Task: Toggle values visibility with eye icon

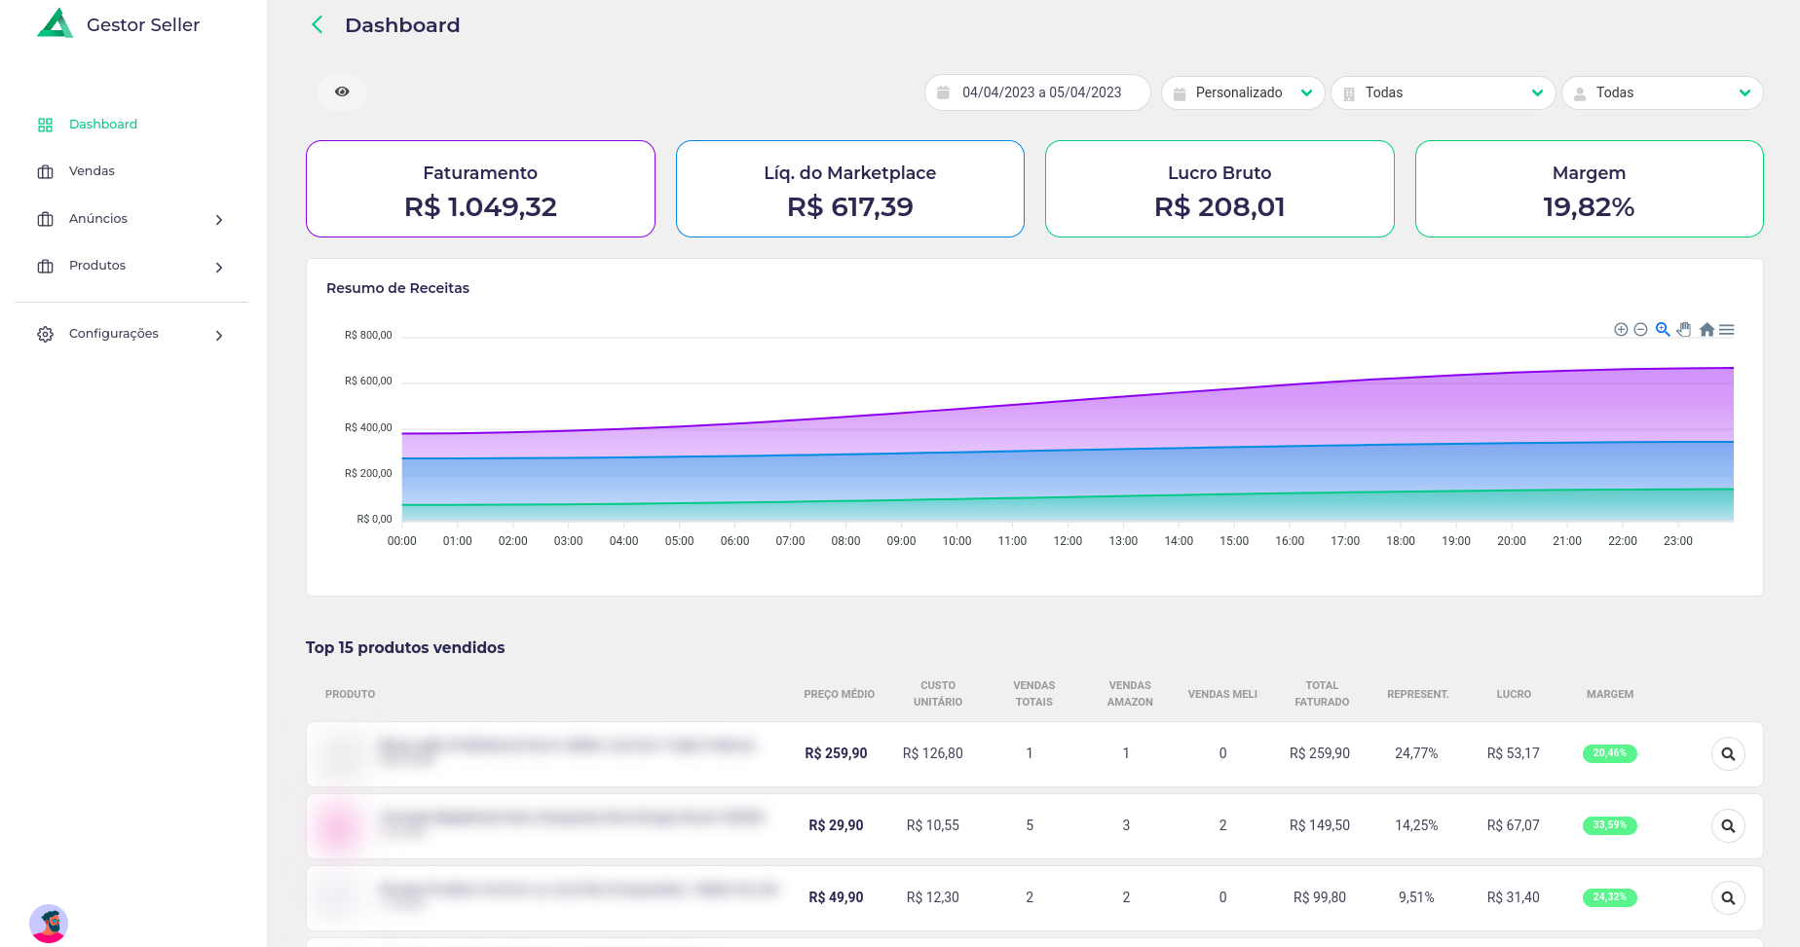Action: coord(342,91)
